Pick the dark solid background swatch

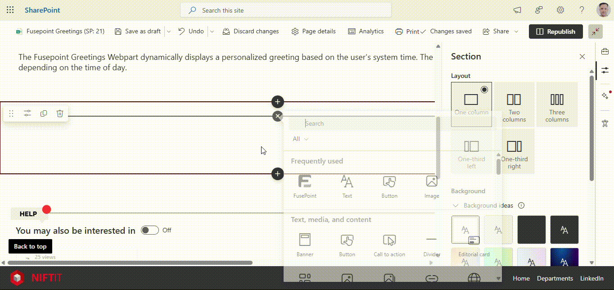point(531,229)
